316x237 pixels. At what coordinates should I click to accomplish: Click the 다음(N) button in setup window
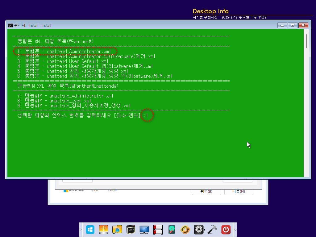pyautogui.click(x=239, y=191)
